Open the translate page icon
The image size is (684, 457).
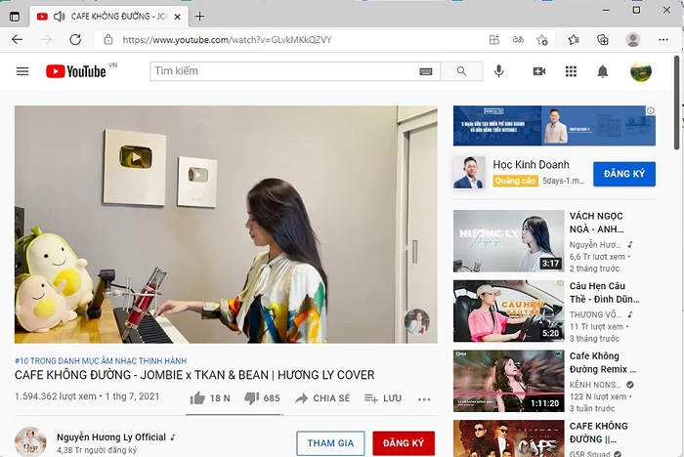point(518,40)
